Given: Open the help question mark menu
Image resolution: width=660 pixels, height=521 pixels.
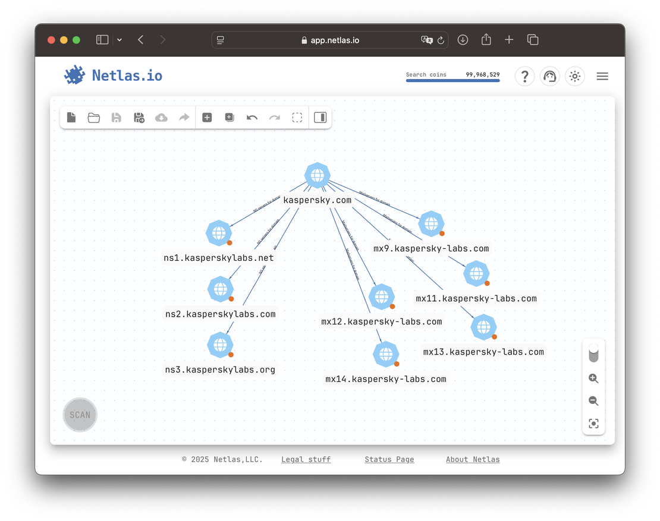Looking at the screenshot, I should click(x=524, y=76).
